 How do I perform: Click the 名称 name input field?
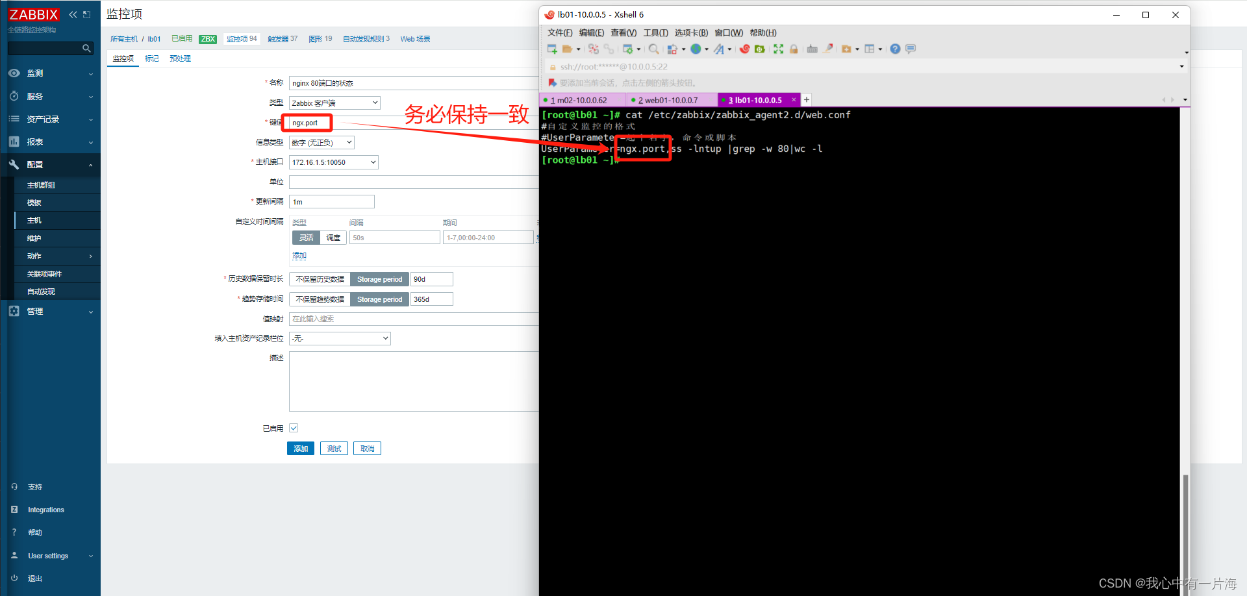click(x=414, y=83)
